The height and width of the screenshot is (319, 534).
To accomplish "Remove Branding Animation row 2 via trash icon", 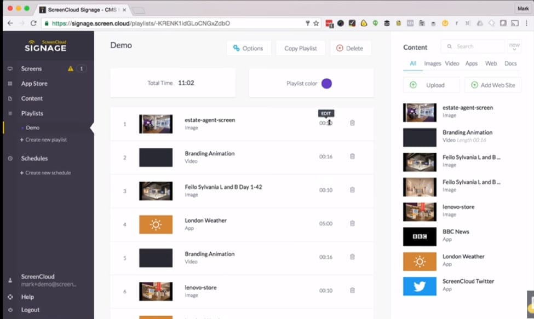I will [x=352, y=156].
